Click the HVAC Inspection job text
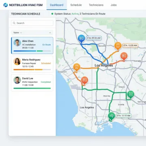Viewport: 146px width, 146px height. pos(30,82)
